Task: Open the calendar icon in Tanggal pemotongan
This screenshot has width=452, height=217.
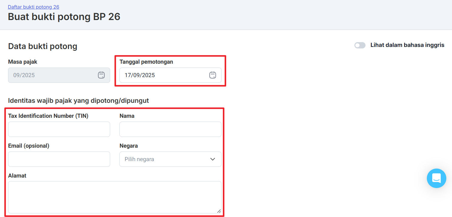Action: [213, 75]
